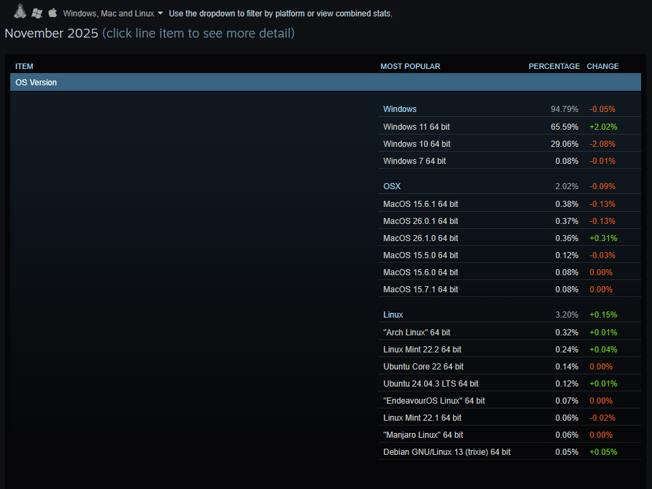The image size is (652, 489).
Task: Select the MacOS 26.1.0 64 bit row
Action: (509, 238)
